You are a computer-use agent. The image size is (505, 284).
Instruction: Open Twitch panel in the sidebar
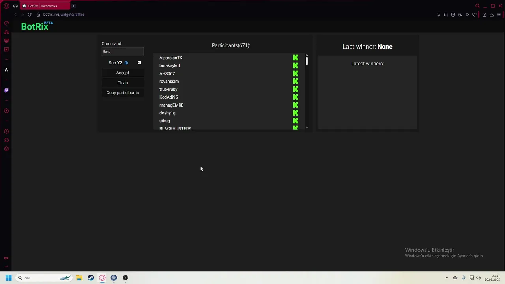pyautogui.click(x=6, y=90)
